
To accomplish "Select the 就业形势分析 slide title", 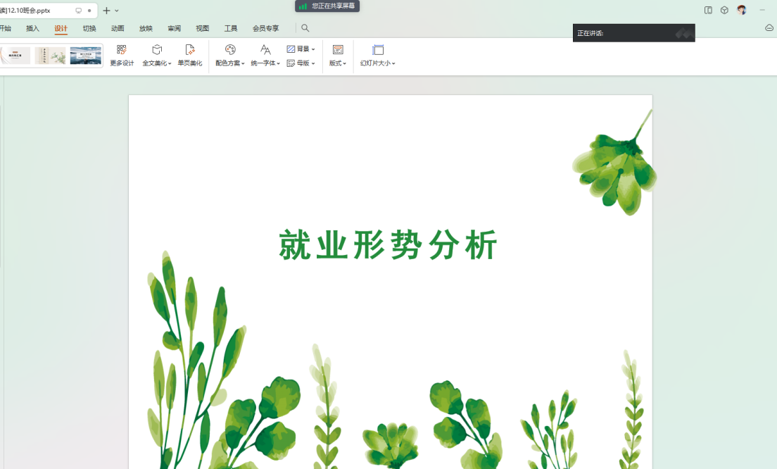I will click(x=388, y=245).
